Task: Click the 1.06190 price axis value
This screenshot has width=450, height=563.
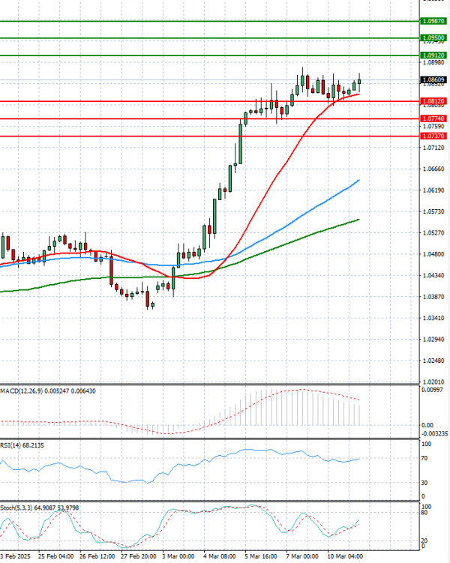Action: (433, 190)
